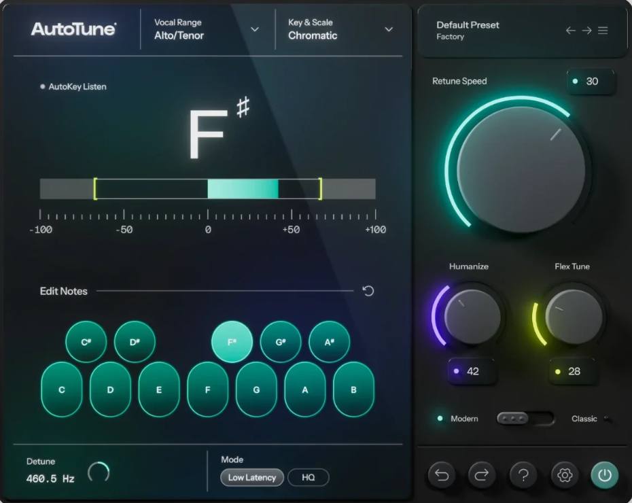This screenshot has height=503, width=632.
Task: Click the large Retune Speed knob
Action: pos(521,170)
